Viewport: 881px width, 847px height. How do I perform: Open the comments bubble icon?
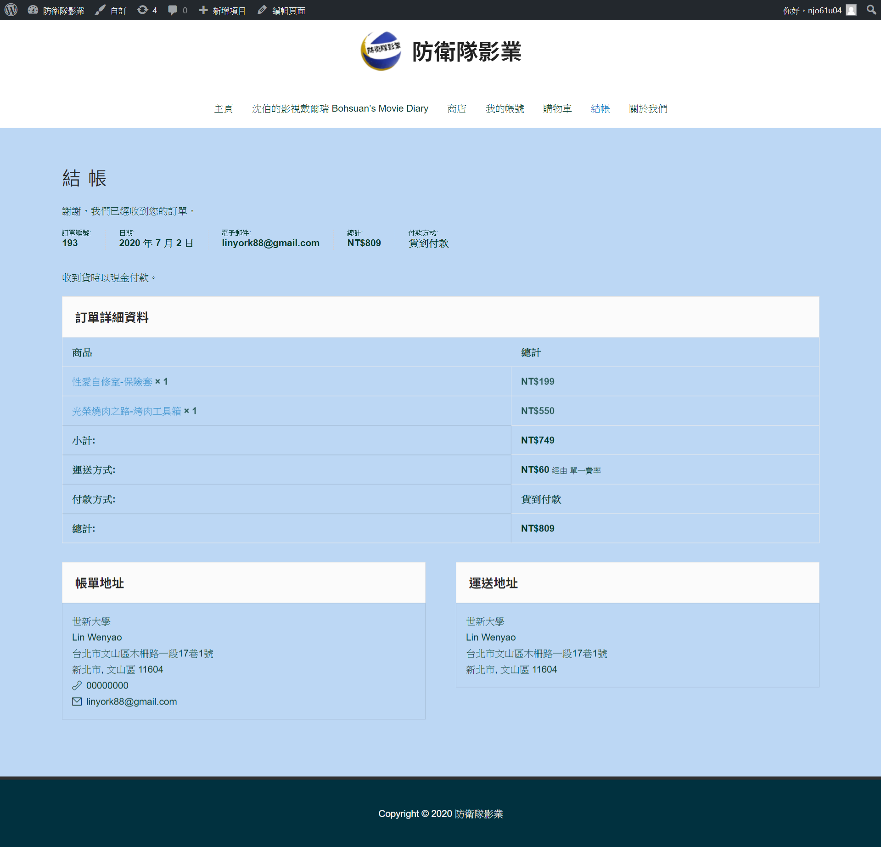173,10
